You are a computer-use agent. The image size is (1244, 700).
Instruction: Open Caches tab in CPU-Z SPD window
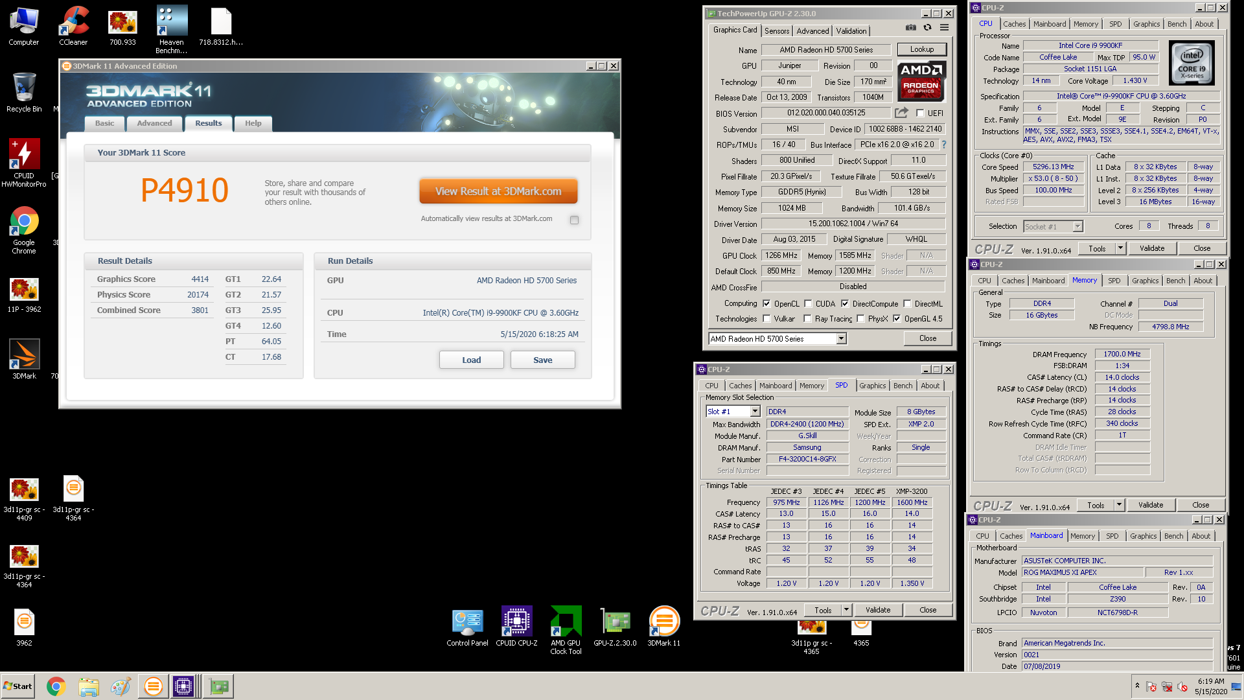pyautogui.click(x=740, y=386)
